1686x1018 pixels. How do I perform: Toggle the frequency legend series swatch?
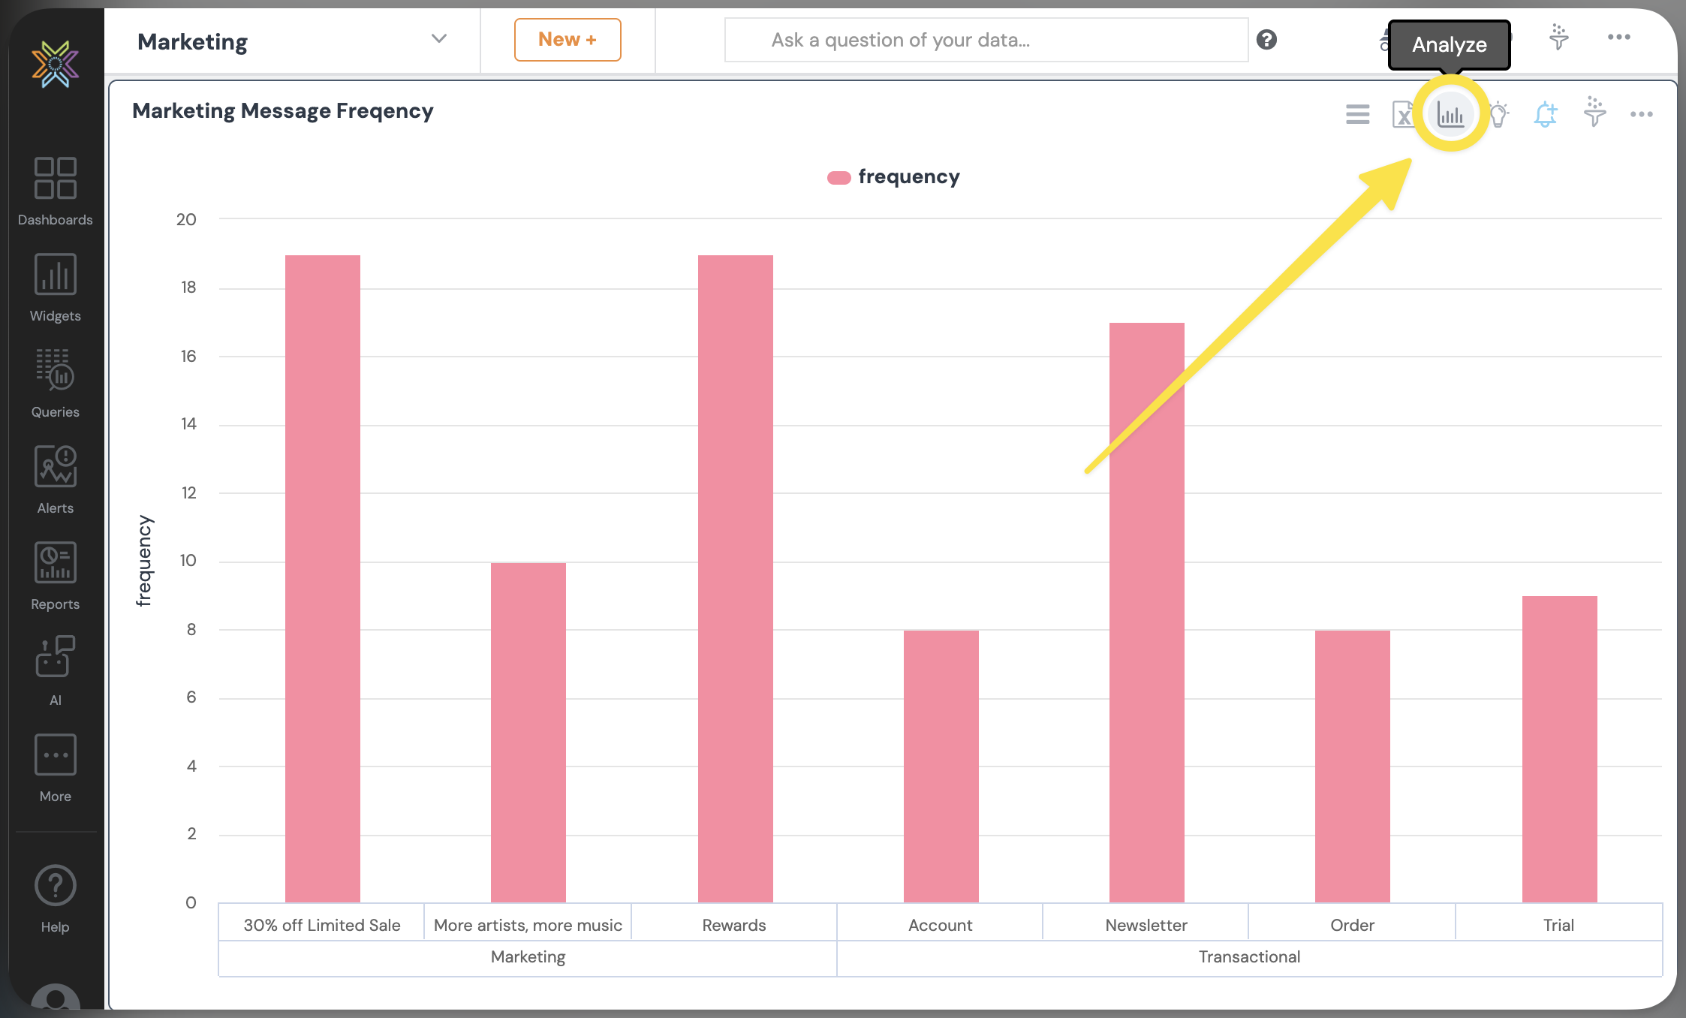pyautogui.click(x=838, y=178)
